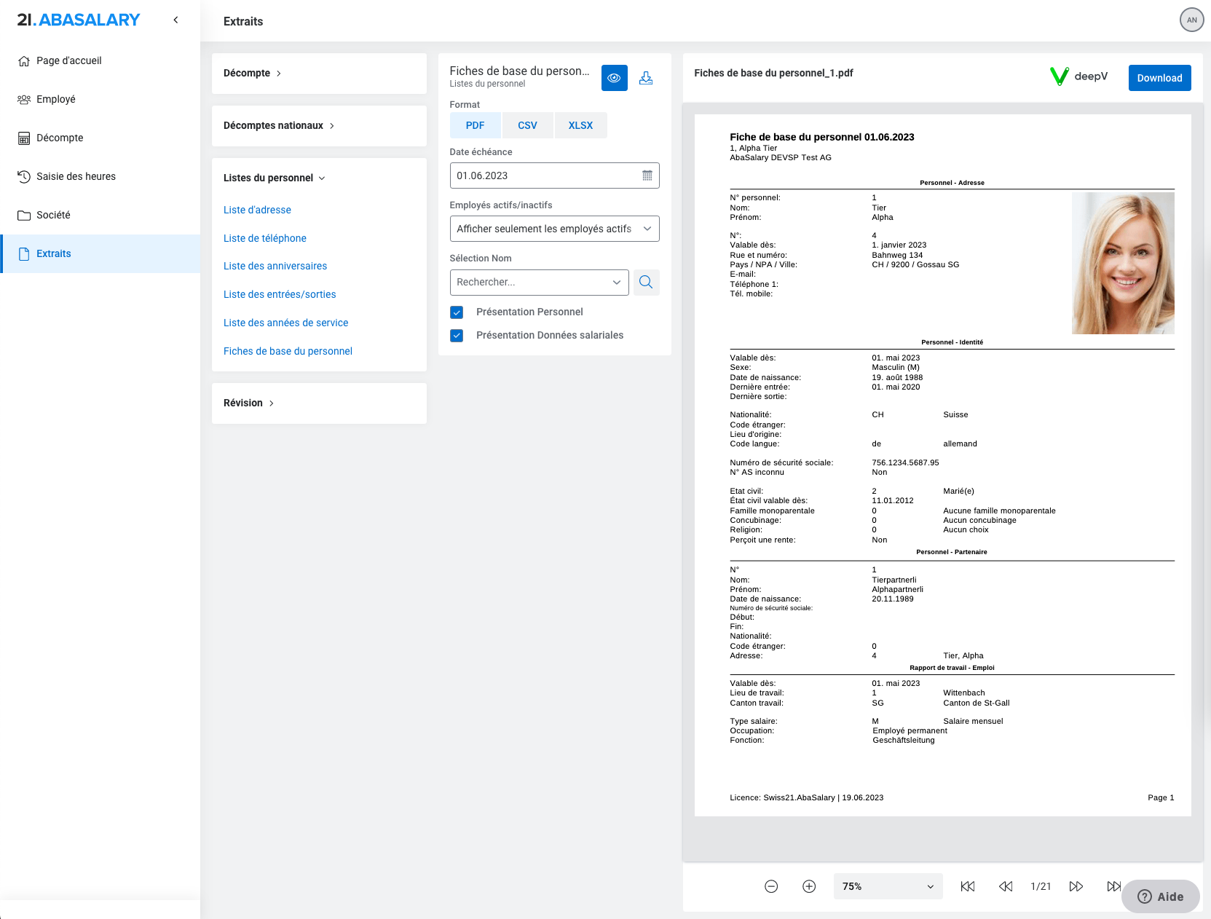This screenshot has height=919, width=1211.
Task: Uncheck Présentation Données salariales checkbox
Action: point(457,336)
